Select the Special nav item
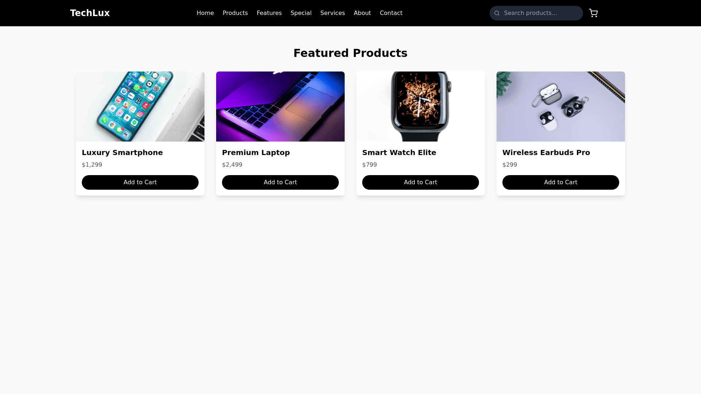 point(301,13)
